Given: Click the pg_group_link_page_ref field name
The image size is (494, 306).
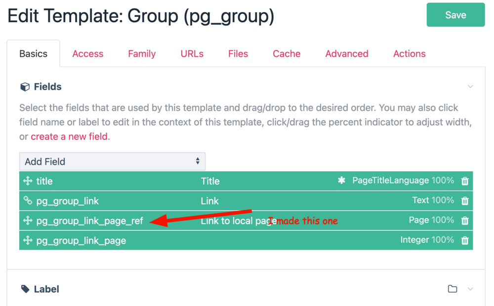Looking at the screenshot, I should click(89, 221).
